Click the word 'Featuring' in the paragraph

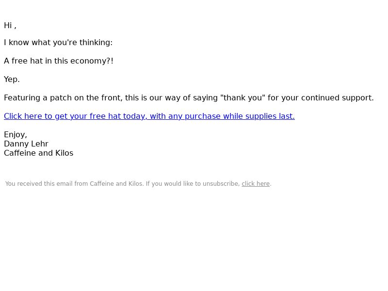22,98
